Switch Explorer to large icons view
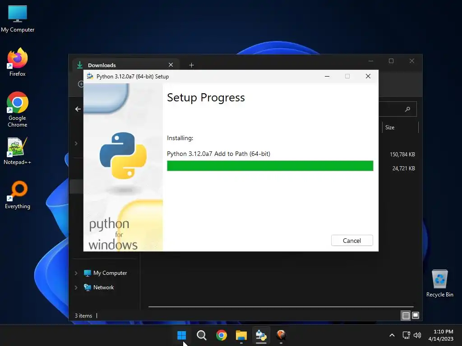This screenshot has width=462, height=346. point(416,316)
